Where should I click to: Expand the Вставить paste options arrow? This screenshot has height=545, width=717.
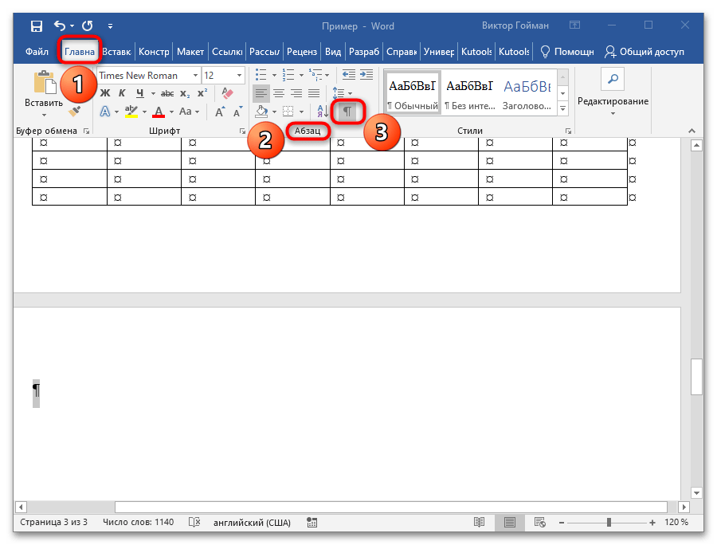point(44,115)
